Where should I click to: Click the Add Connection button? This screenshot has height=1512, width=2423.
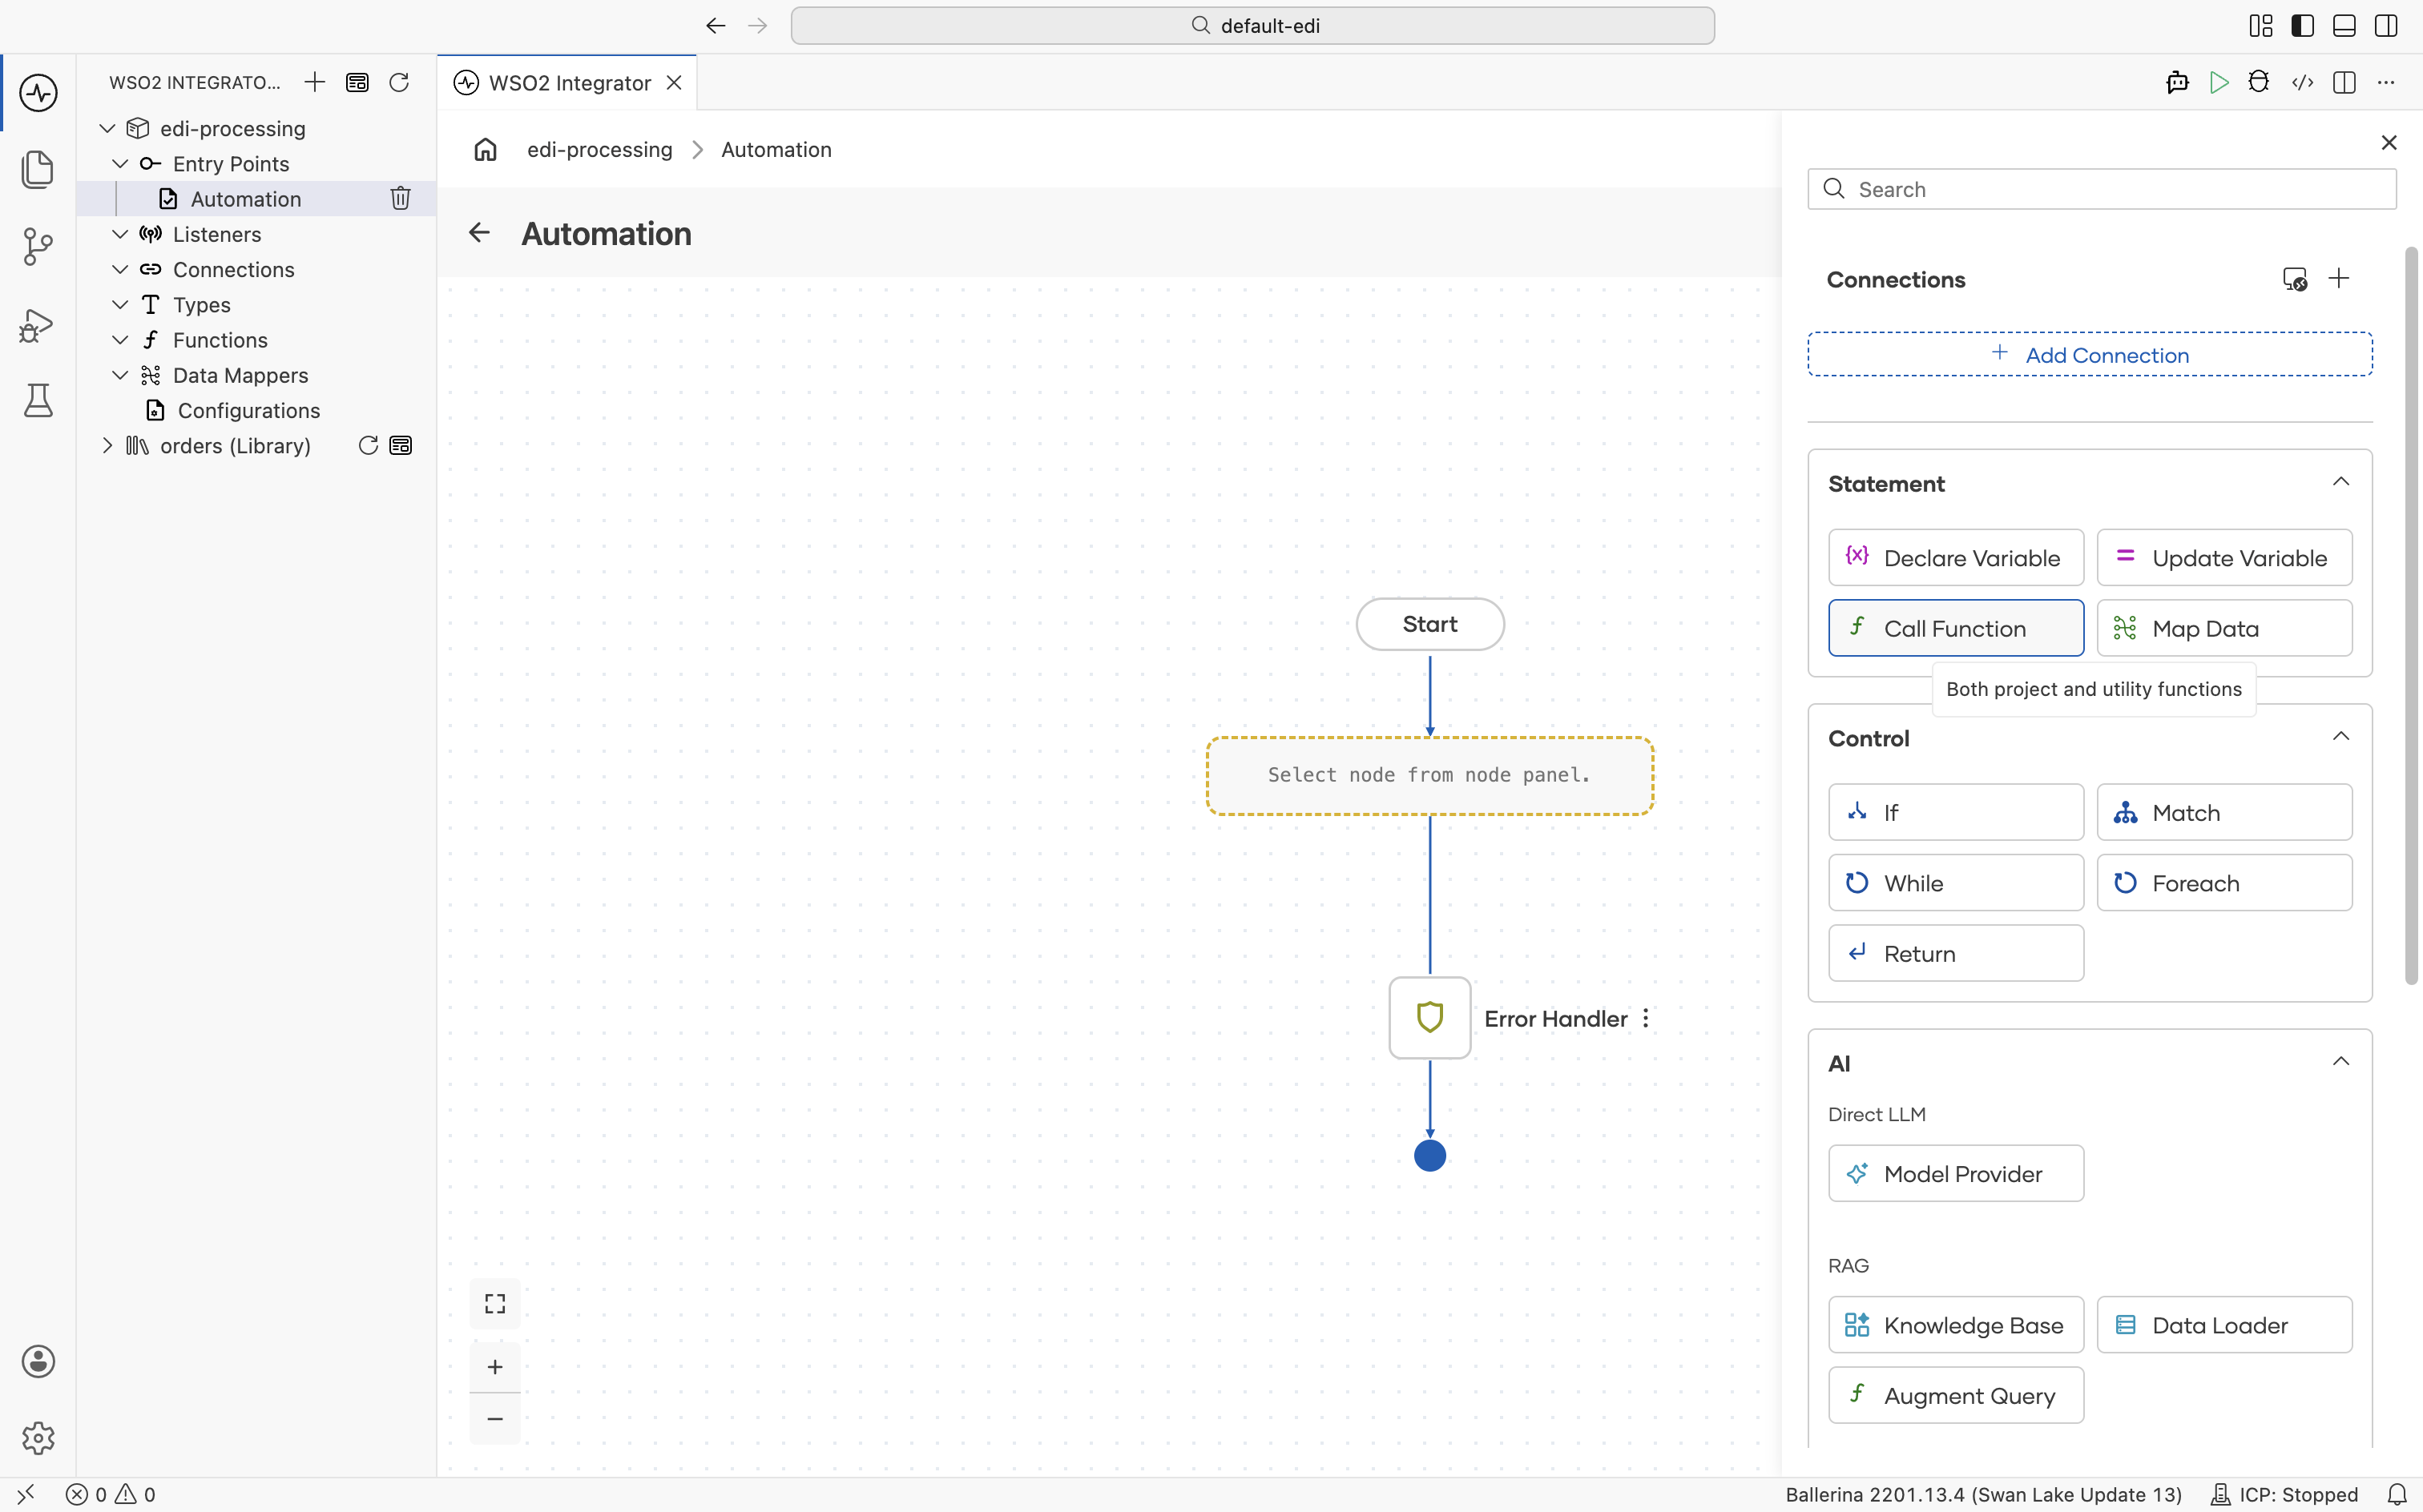point(2090,354)
